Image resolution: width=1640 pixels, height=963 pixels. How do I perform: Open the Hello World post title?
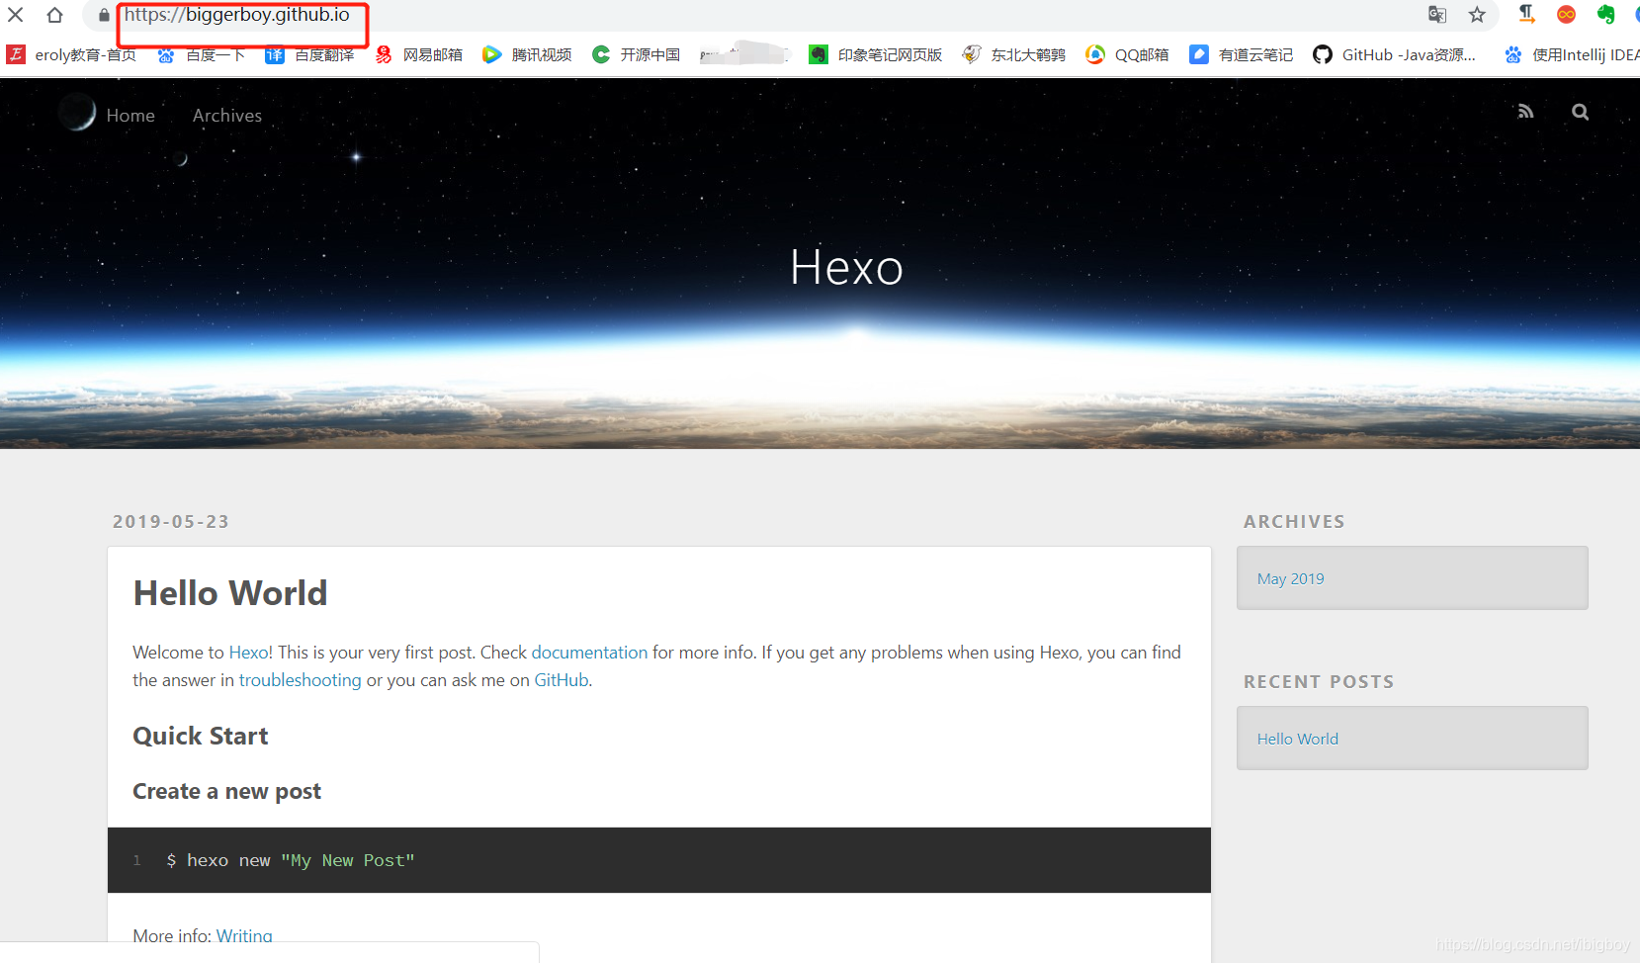230,593
